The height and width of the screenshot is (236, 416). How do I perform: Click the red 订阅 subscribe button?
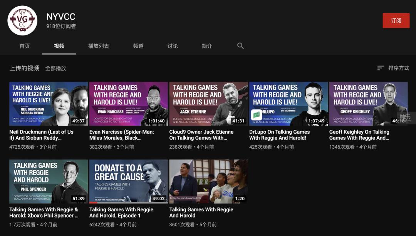(396, 20)
